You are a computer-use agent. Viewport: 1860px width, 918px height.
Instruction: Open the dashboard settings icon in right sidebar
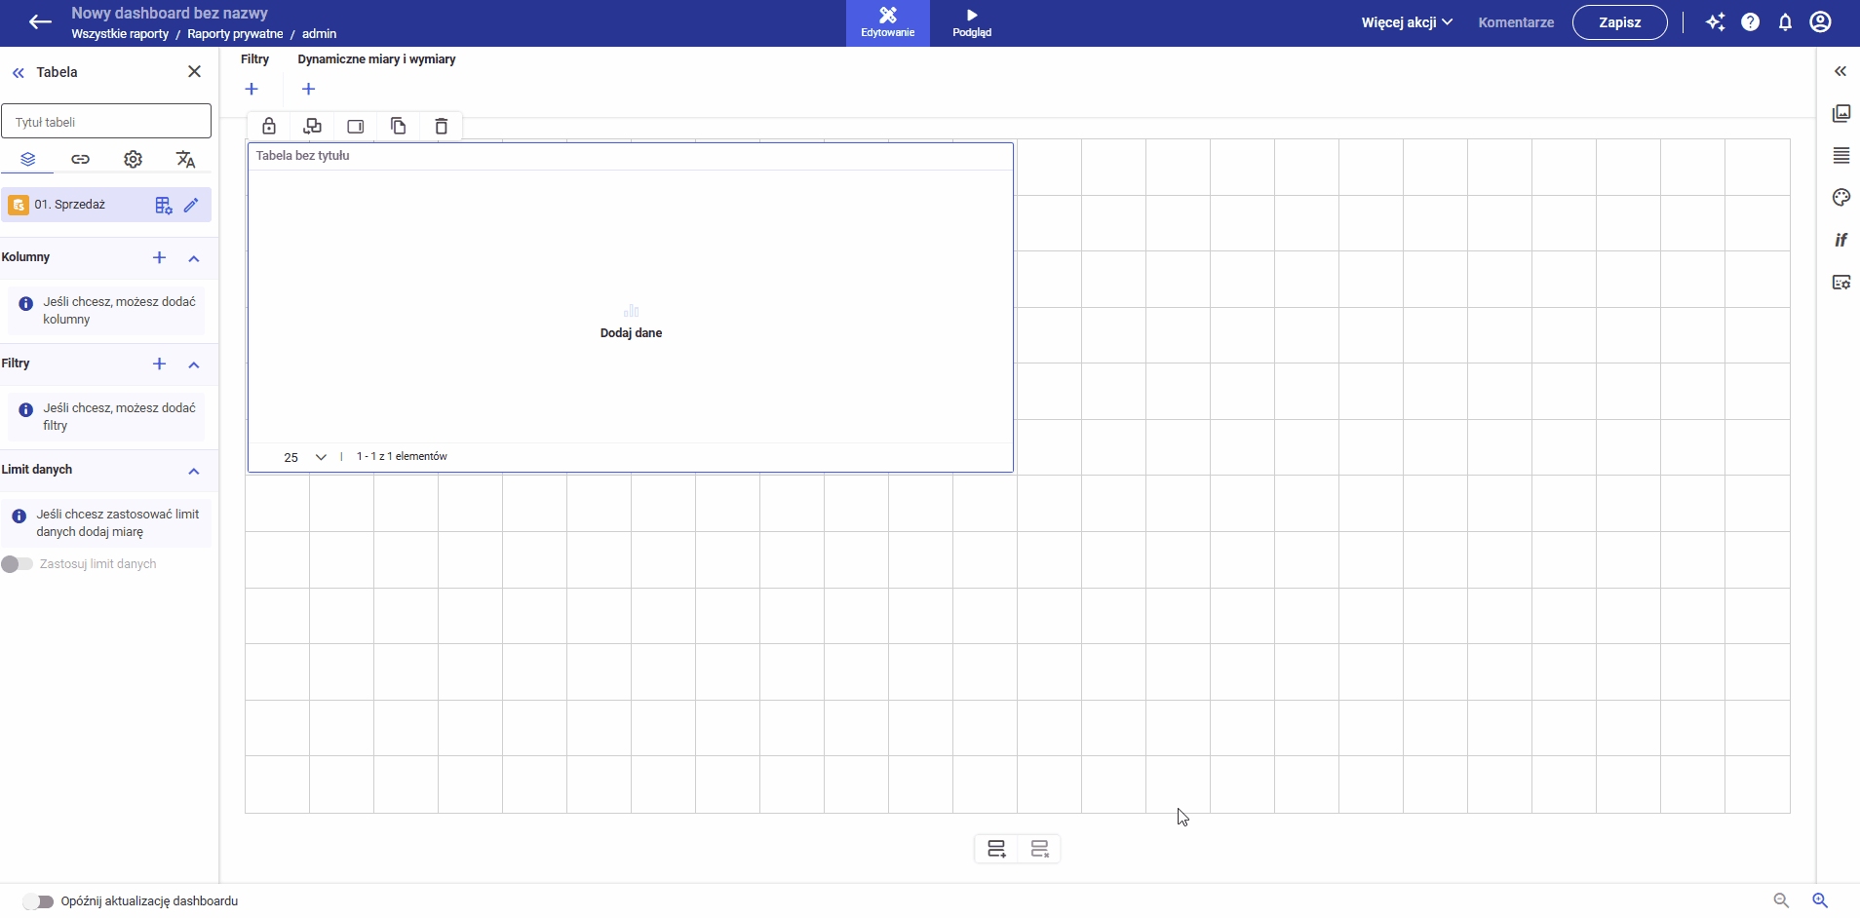tap(1841, 283)
